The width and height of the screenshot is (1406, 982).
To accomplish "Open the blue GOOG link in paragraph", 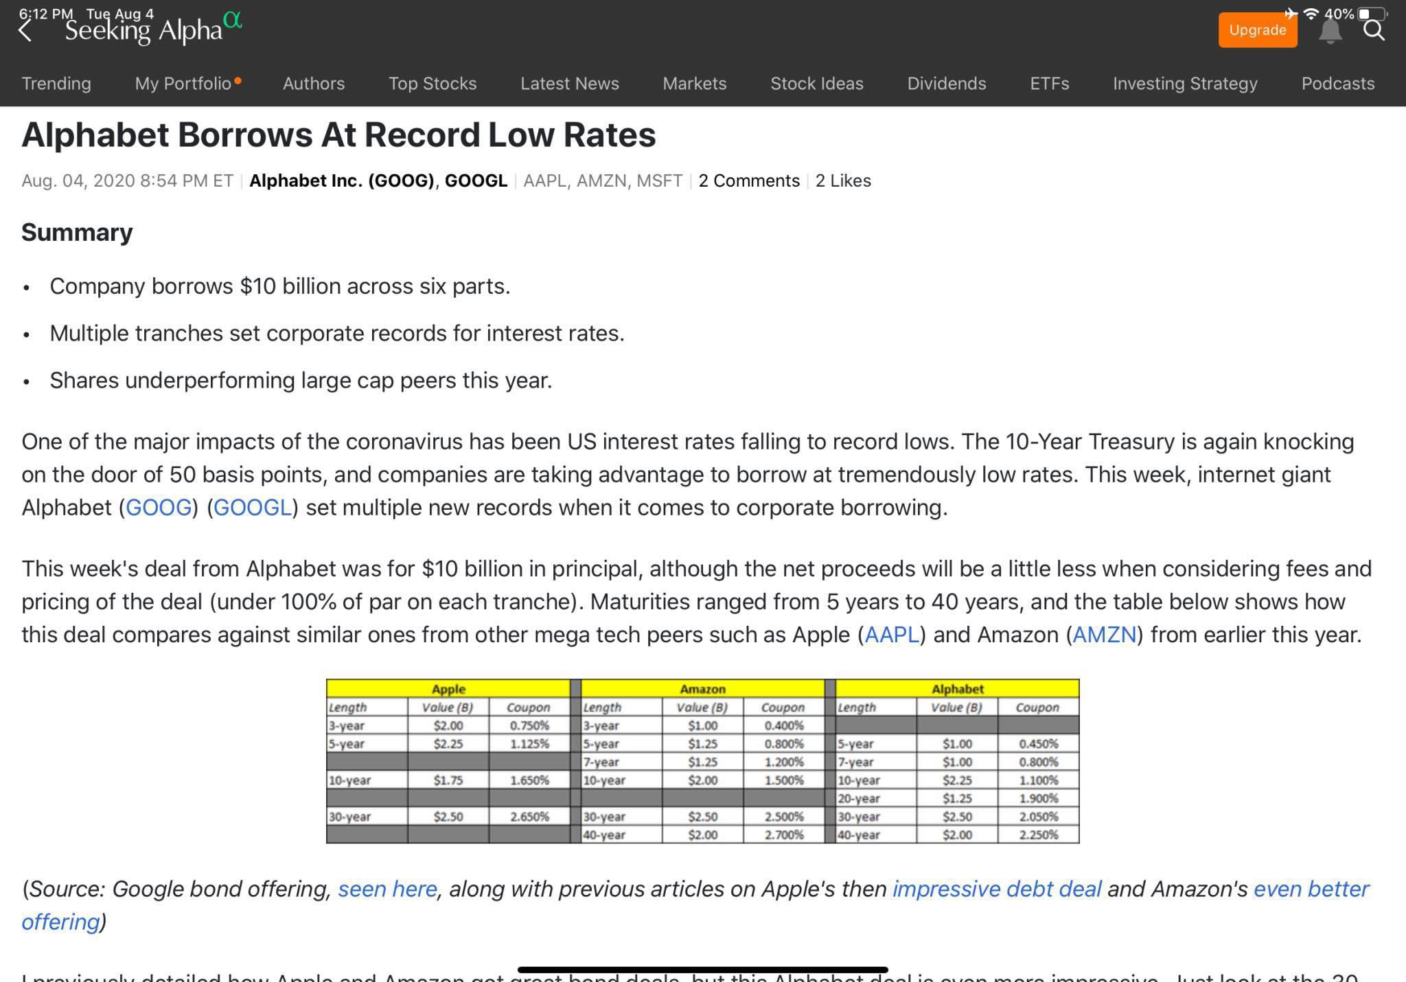I will pos(159,508).
